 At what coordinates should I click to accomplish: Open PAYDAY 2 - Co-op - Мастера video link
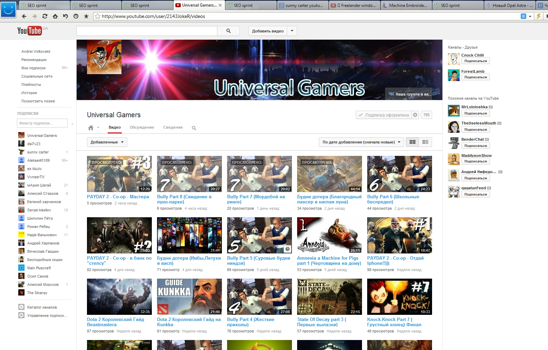pos(118,197)
